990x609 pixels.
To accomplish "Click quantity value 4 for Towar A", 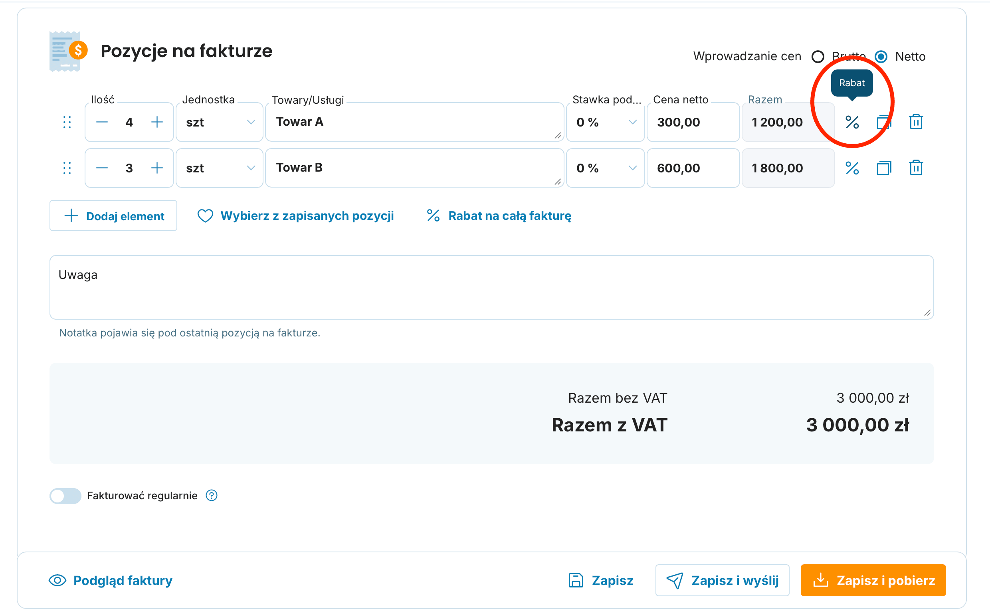I will (x=129, y=122).
